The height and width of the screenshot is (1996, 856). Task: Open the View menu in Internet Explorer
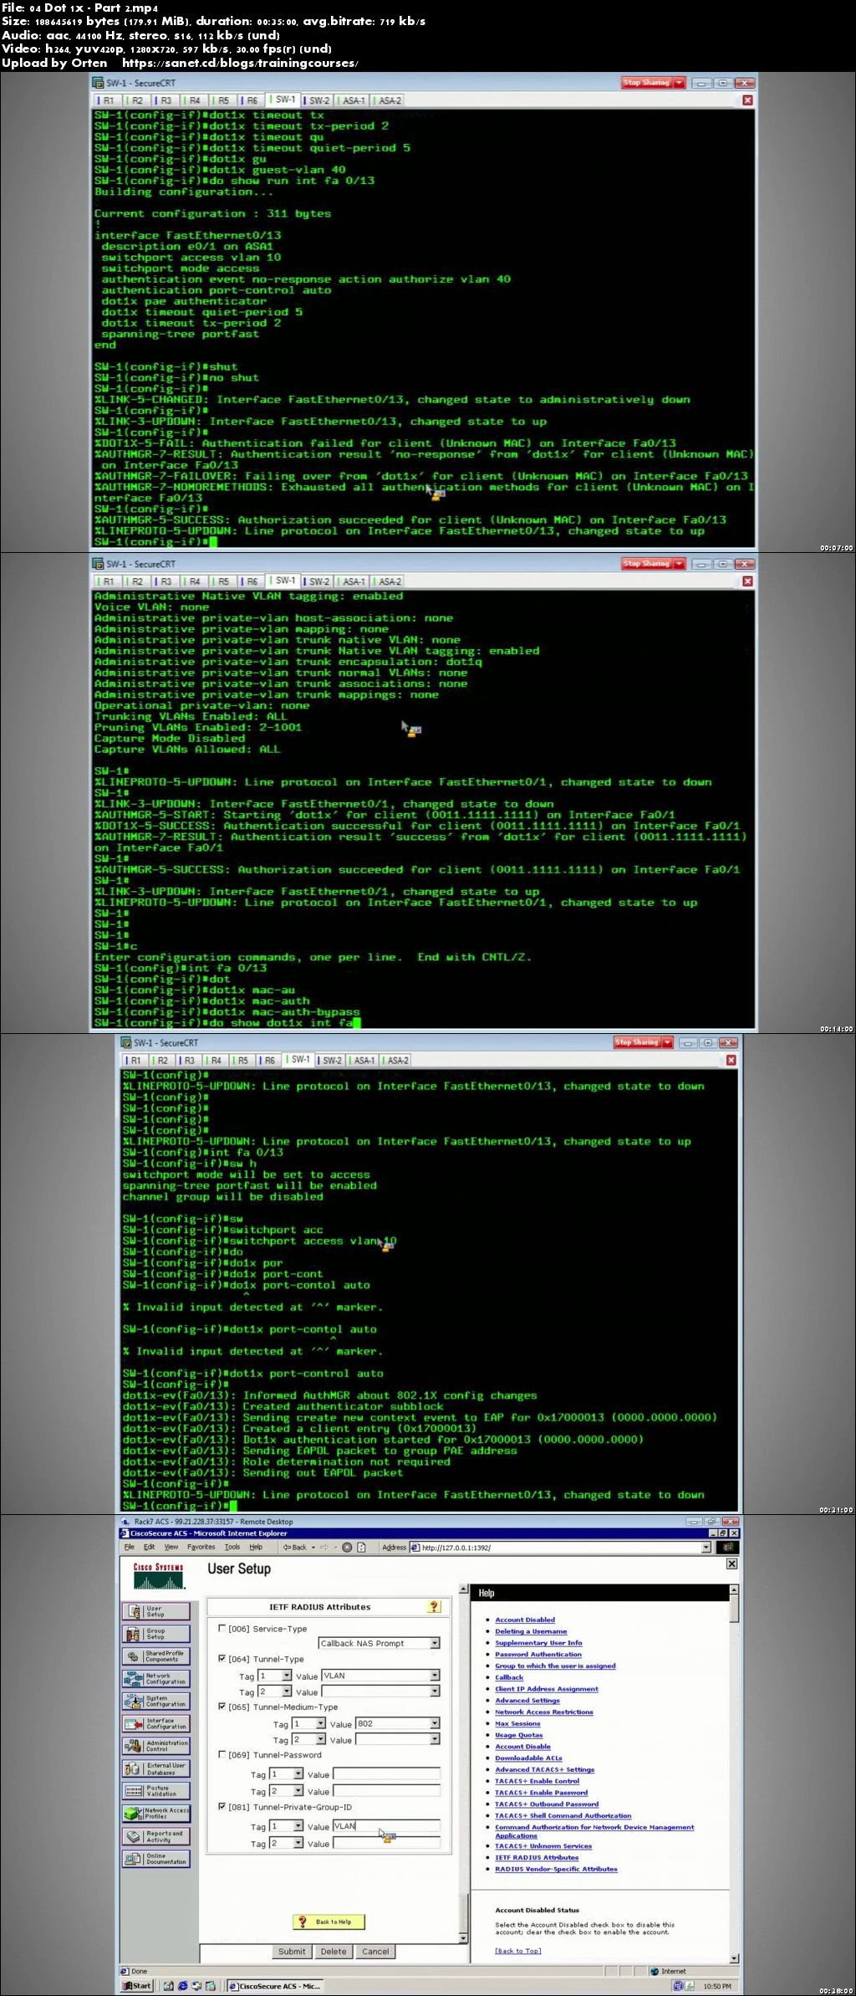(171, 1548)
